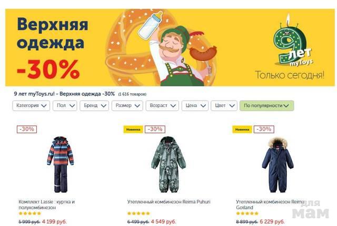Open the Бренд filter dropdown
This screenshot has width=337, height=226.
pyautogui.click(x=94, y=105)
